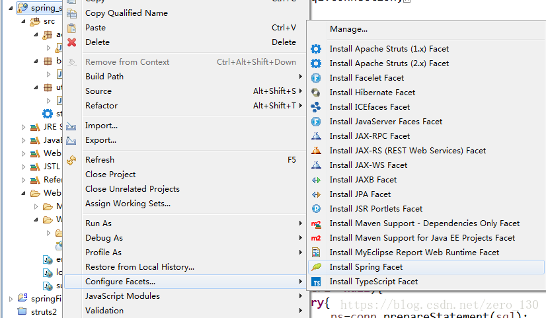Click the Apache Struts 1.x facet gear icon

[x=316, y=49]
